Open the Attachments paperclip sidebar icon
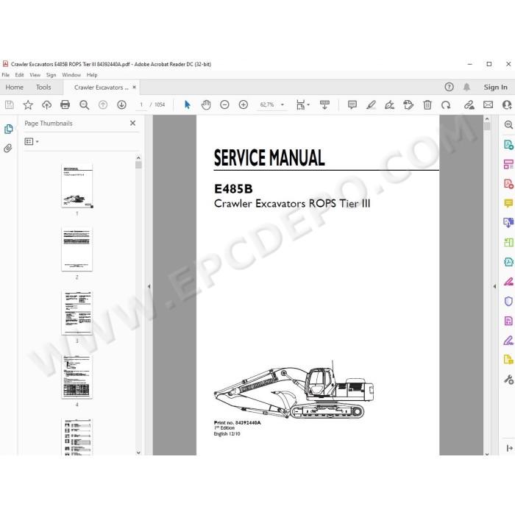Image resolution: width=515 pixels, height=515 pixels. [8, 148]
